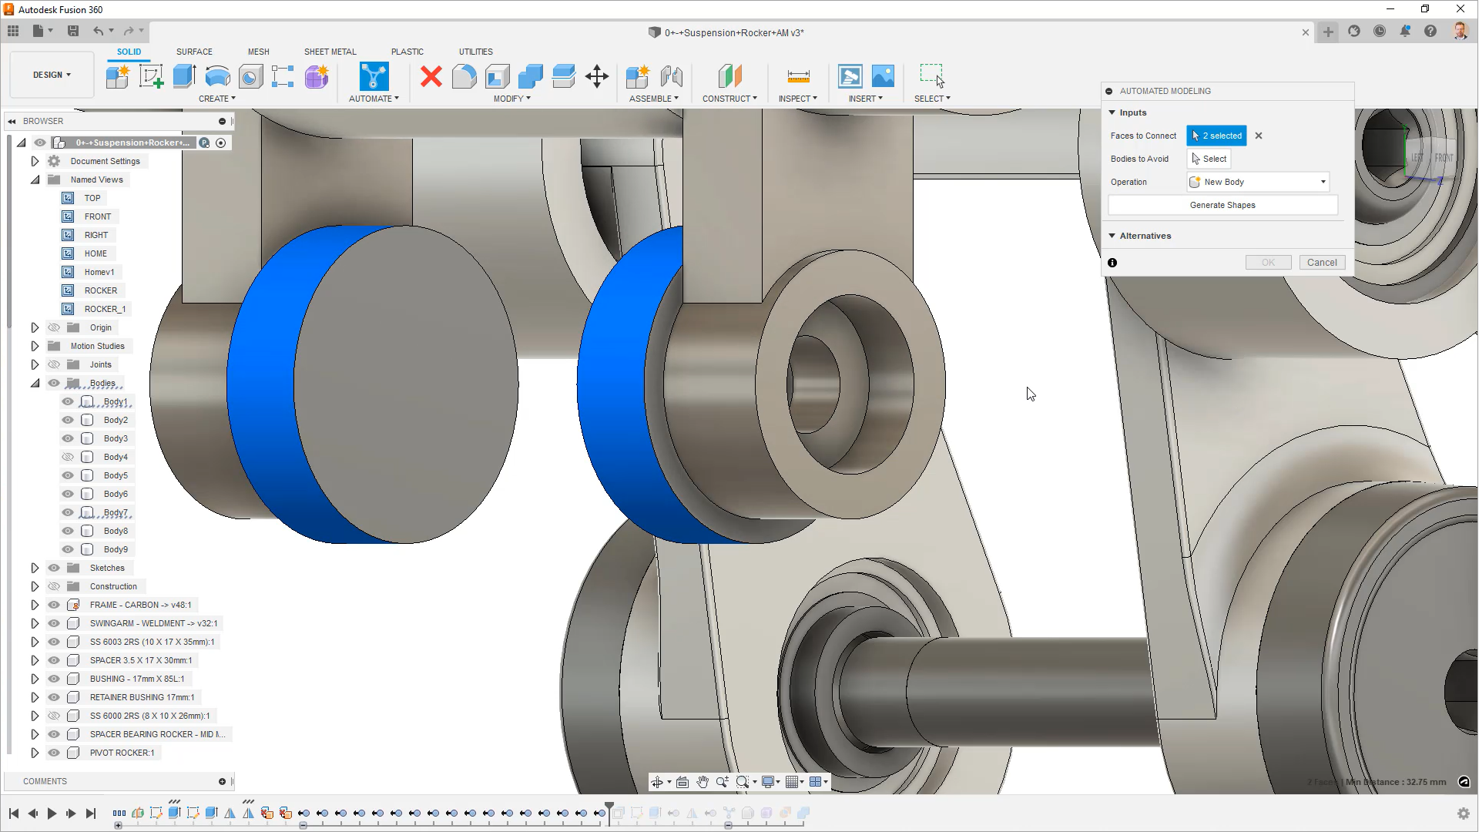Viewport: 1479px width, 832px height.
Task: Select the ROCKER named view
Action: point(101,290)
